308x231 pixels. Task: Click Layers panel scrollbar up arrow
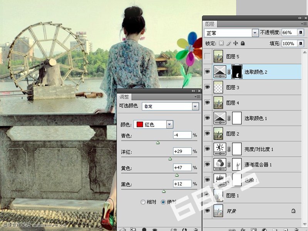coord(305,52)
